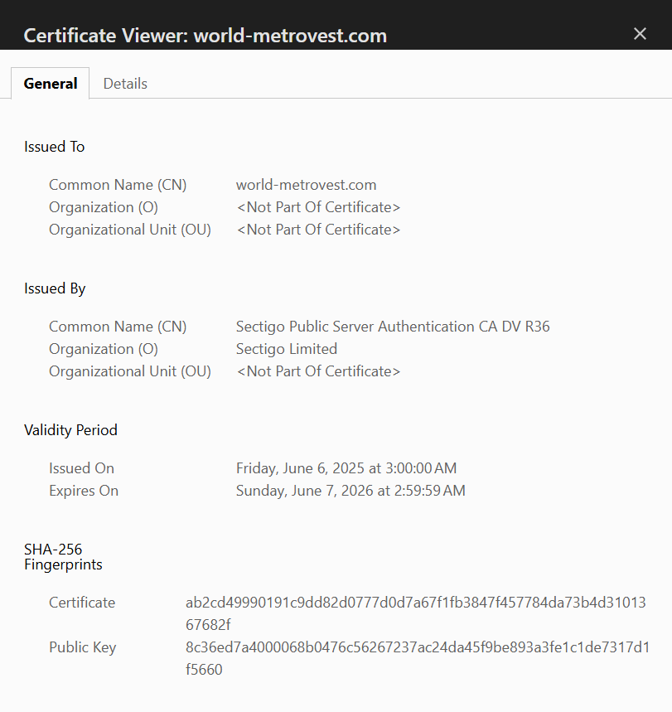
Task: Click the Issued To Organization not-part-of-certificate value
Action: [318, 207]
